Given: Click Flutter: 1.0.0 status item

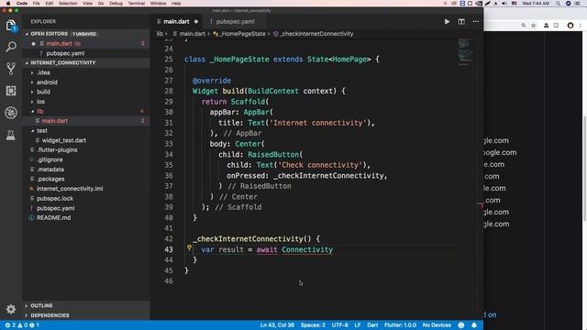Looking at the screenshot, I should (400, 325).
